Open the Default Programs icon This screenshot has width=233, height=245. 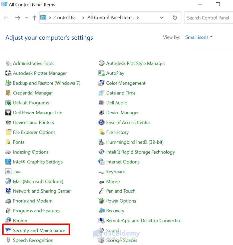[8, 103]
